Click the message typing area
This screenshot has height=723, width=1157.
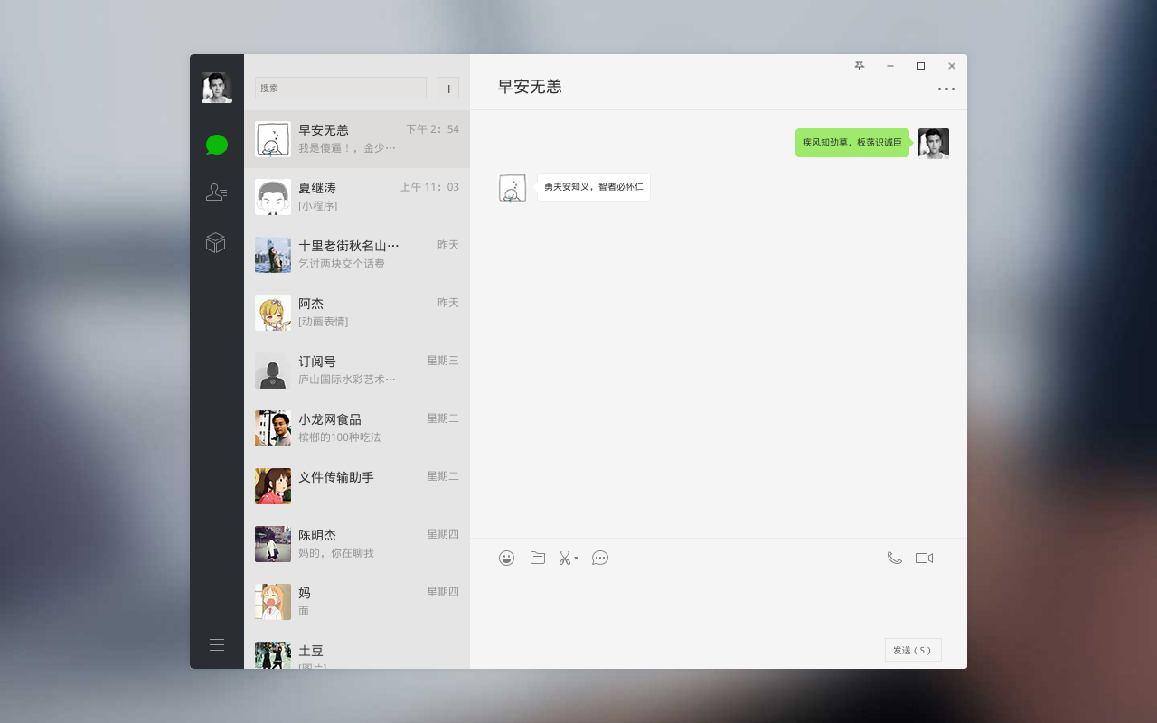coord(719,604)
